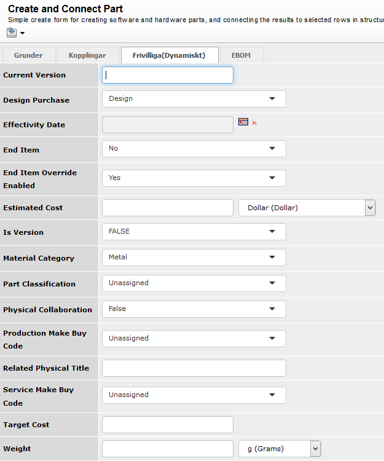
Task: Open the End Item dropdown
Action: [x=194, y=149]
